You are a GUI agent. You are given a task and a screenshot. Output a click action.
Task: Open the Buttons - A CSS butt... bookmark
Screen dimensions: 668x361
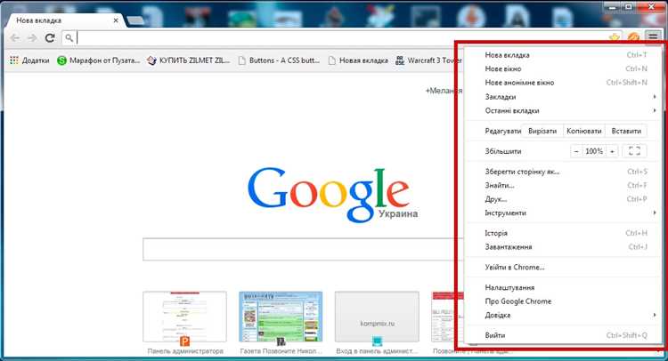pyautogui.click(x=279, y=60)
